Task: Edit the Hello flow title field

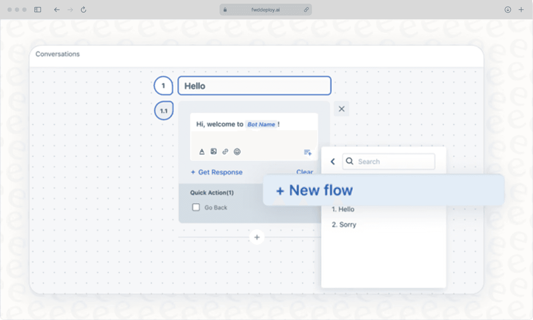Action: click(x=254, y=86)
